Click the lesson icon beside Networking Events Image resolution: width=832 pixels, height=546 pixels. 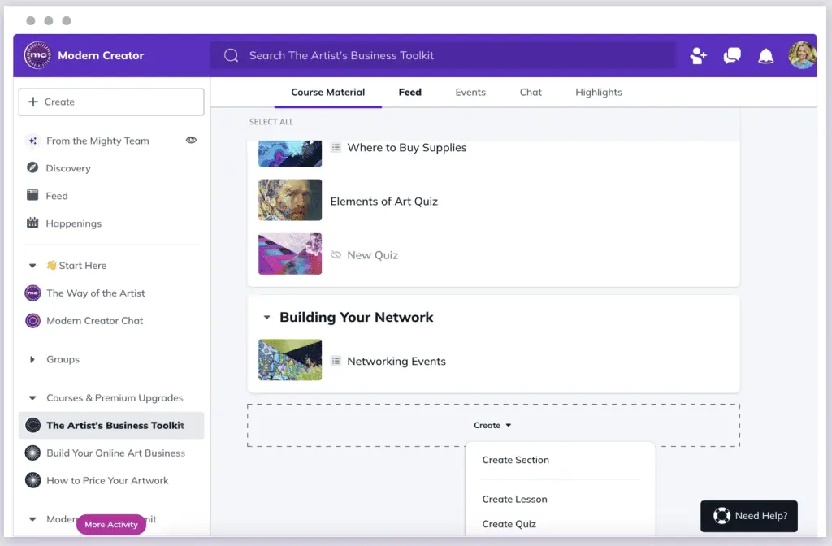(x=336, y=361)
